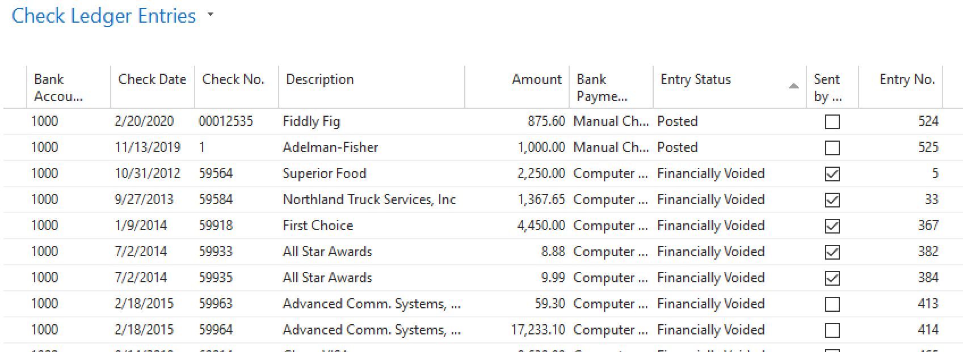
Task: Click the Bank Account column header
Action: pos(58,87)
